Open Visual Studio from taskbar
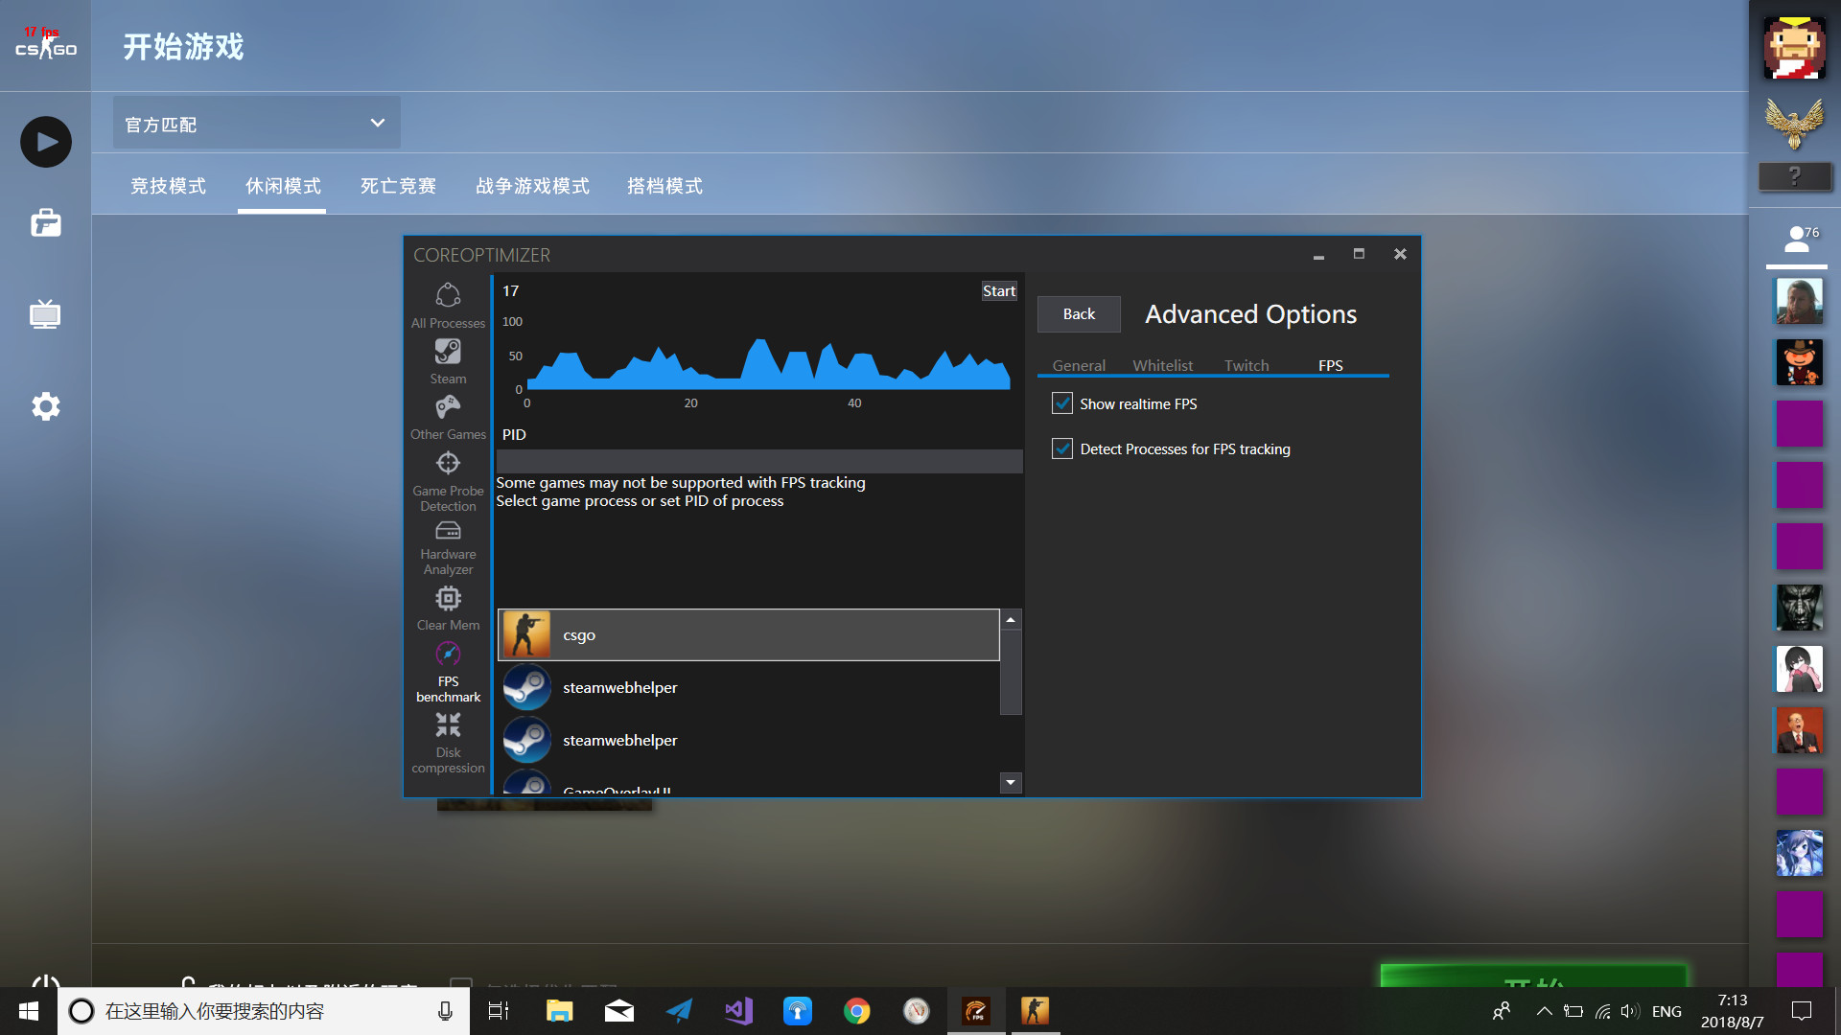This screenshot has width=1841, height=1035. pyautogui.click(x=738, y=1011)
